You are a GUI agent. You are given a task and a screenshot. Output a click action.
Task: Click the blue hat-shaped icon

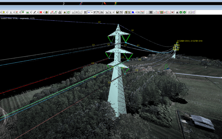(x=133, y=12)
